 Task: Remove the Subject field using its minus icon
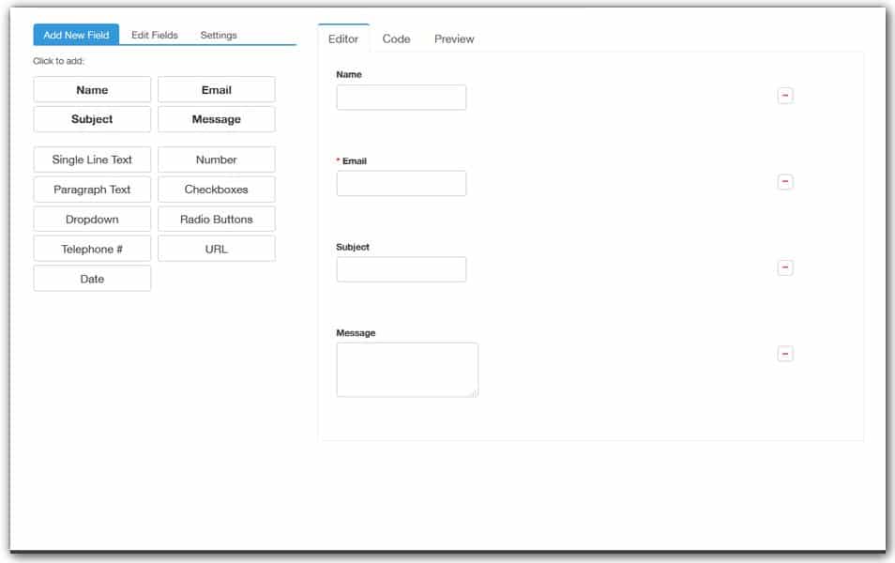[784, 267]
